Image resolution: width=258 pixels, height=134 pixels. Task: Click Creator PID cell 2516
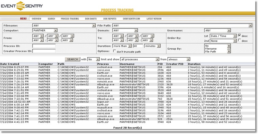(169, 119)
